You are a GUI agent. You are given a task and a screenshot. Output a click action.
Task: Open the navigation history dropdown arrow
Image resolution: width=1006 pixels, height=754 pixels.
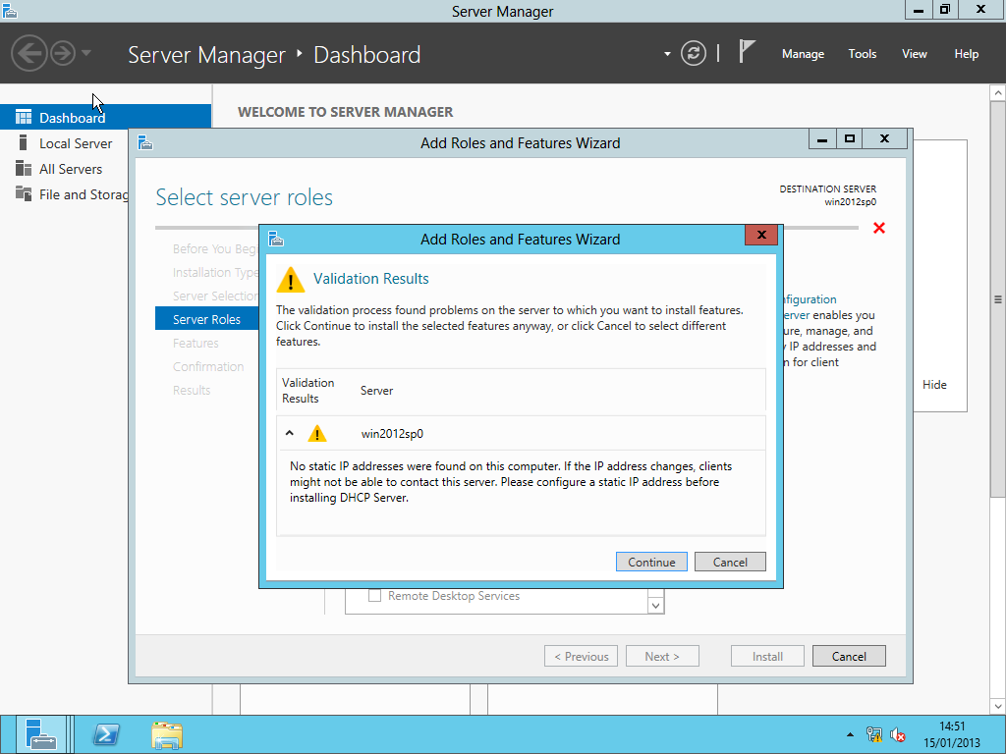tap(86, 53)
